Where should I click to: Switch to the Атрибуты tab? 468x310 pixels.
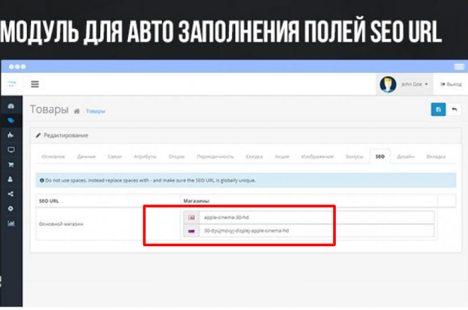point(145,156)
